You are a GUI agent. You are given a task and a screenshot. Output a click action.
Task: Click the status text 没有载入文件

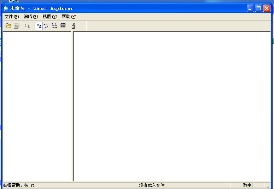[152, 185]
